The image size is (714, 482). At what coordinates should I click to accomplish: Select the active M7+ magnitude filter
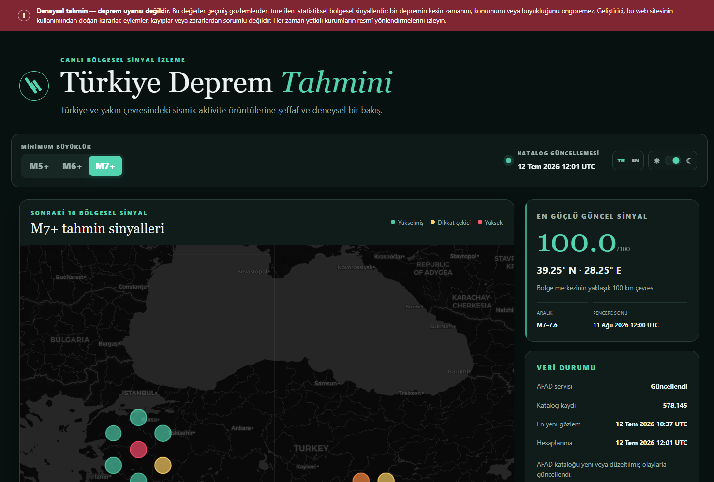[105, 166]
